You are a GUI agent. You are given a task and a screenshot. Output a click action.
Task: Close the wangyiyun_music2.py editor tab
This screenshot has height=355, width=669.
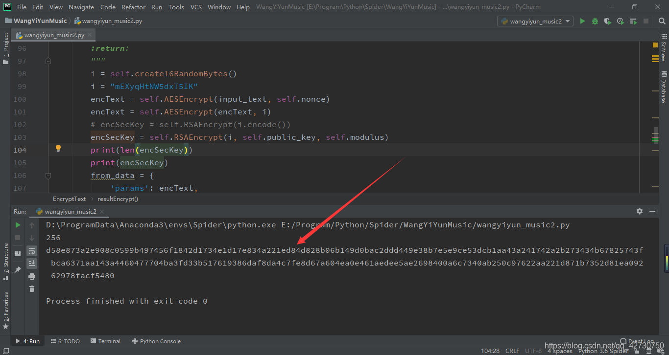click(90, 35)
